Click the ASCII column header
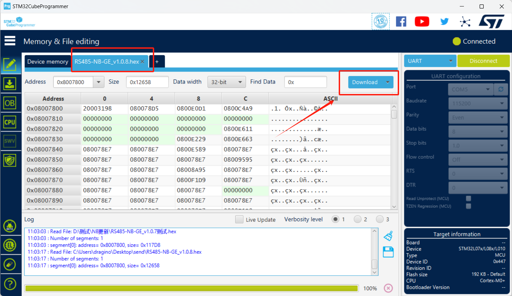The height and width of the screenshot is (296, 512). (x=331, y=99)
